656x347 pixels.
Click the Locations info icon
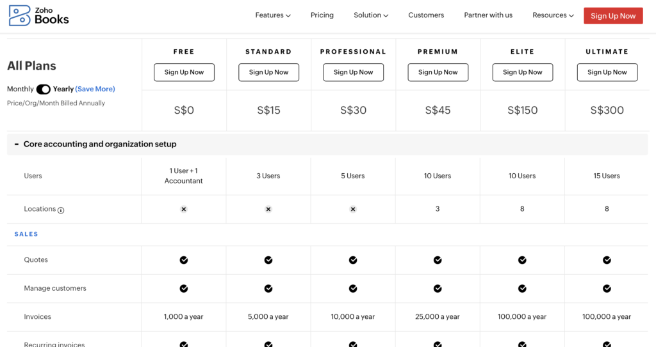(x=61, y=210)
